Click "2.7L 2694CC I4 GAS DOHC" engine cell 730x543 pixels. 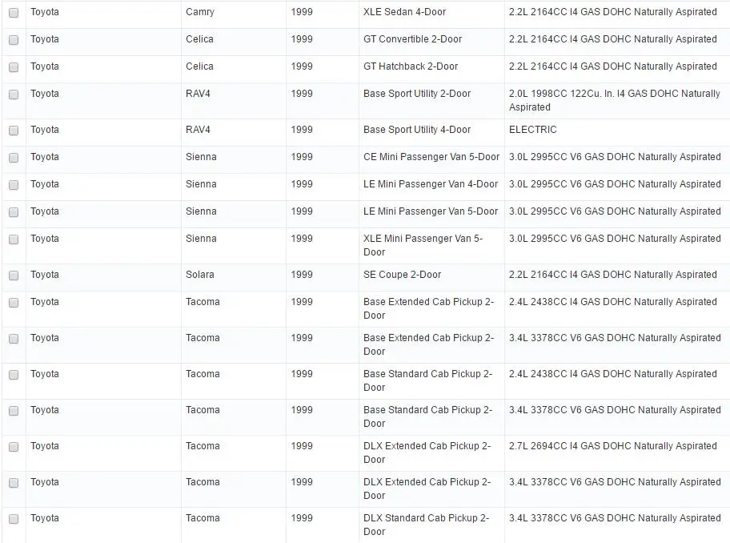612,446
